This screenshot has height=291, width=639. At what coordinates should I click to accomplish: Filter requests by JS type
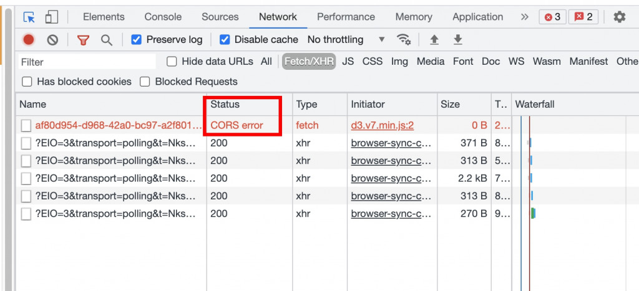[x=348, y=62]
